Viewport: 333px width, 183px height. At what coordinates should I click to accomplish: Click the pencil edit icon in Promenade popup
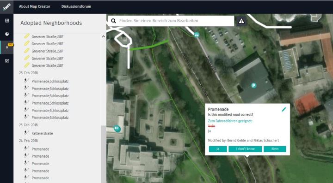[284, 109]
